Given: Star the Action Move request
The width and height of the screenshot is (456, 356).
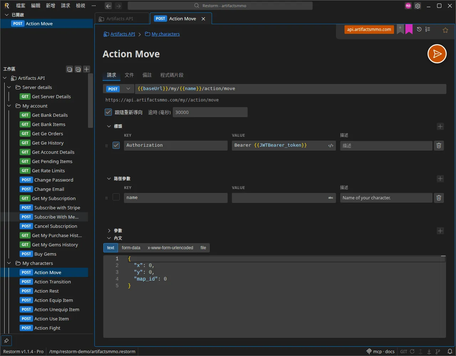Looking at the screenshot, I should tap(445, 30).
